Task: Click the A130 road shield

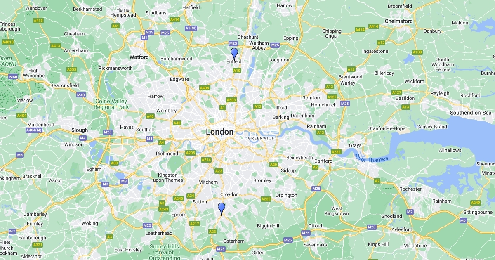Action: click(417, 52)
